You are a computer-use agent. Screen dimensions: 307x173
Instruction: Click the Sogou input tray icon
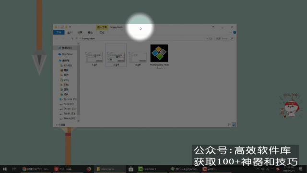pos(278,169)
